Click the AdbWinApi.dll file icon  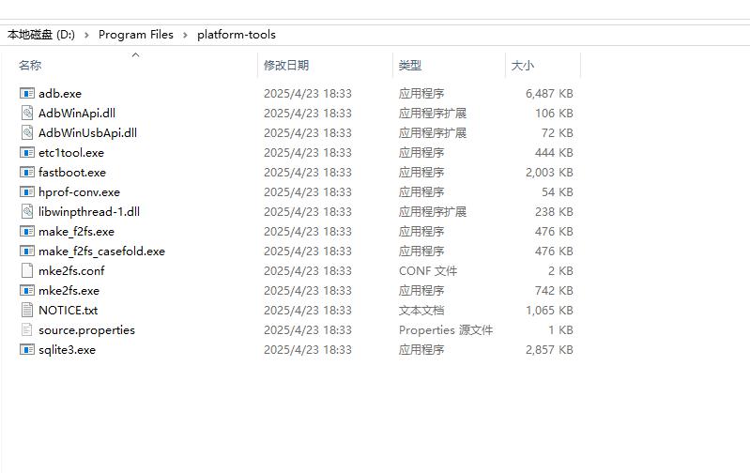[x=27, y=113]
